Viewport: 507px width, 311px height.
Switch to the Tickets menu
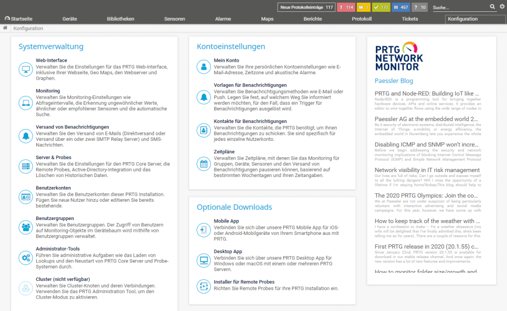point(409,19)
